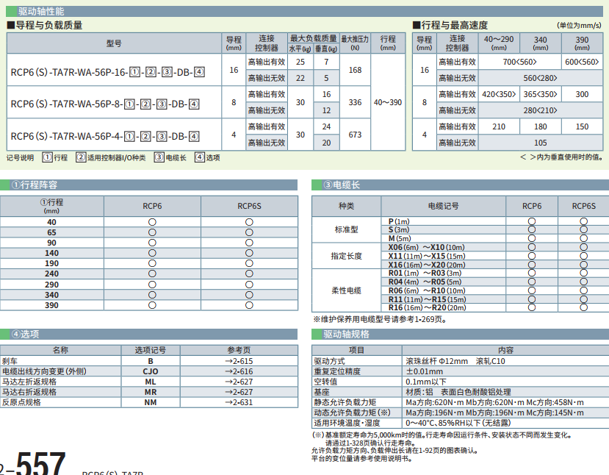Click stroke 240 in the stroke lineup table
This screenshot has height=475, width=609.
click(x=51, y=274)
